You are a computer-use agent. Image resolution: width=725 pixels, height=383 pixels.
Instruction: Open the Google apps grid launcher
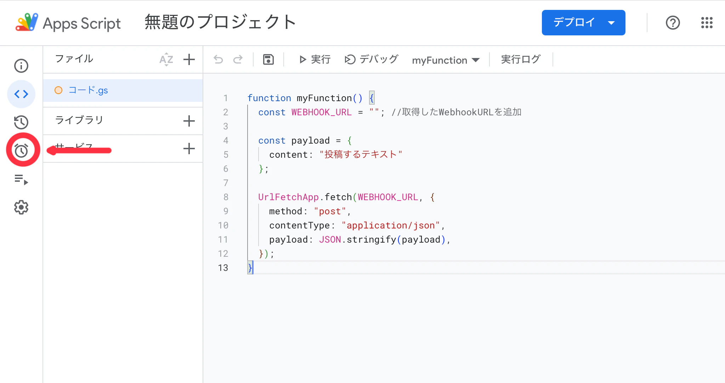[707, 23]
